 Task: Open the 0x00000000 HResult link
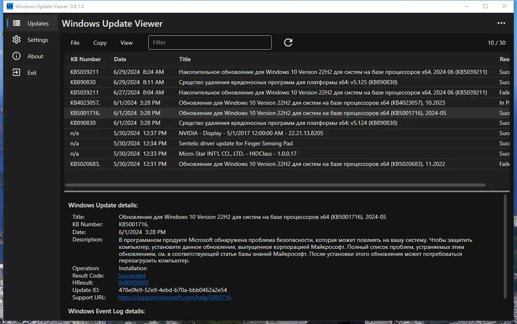click(x=133, y=283)
